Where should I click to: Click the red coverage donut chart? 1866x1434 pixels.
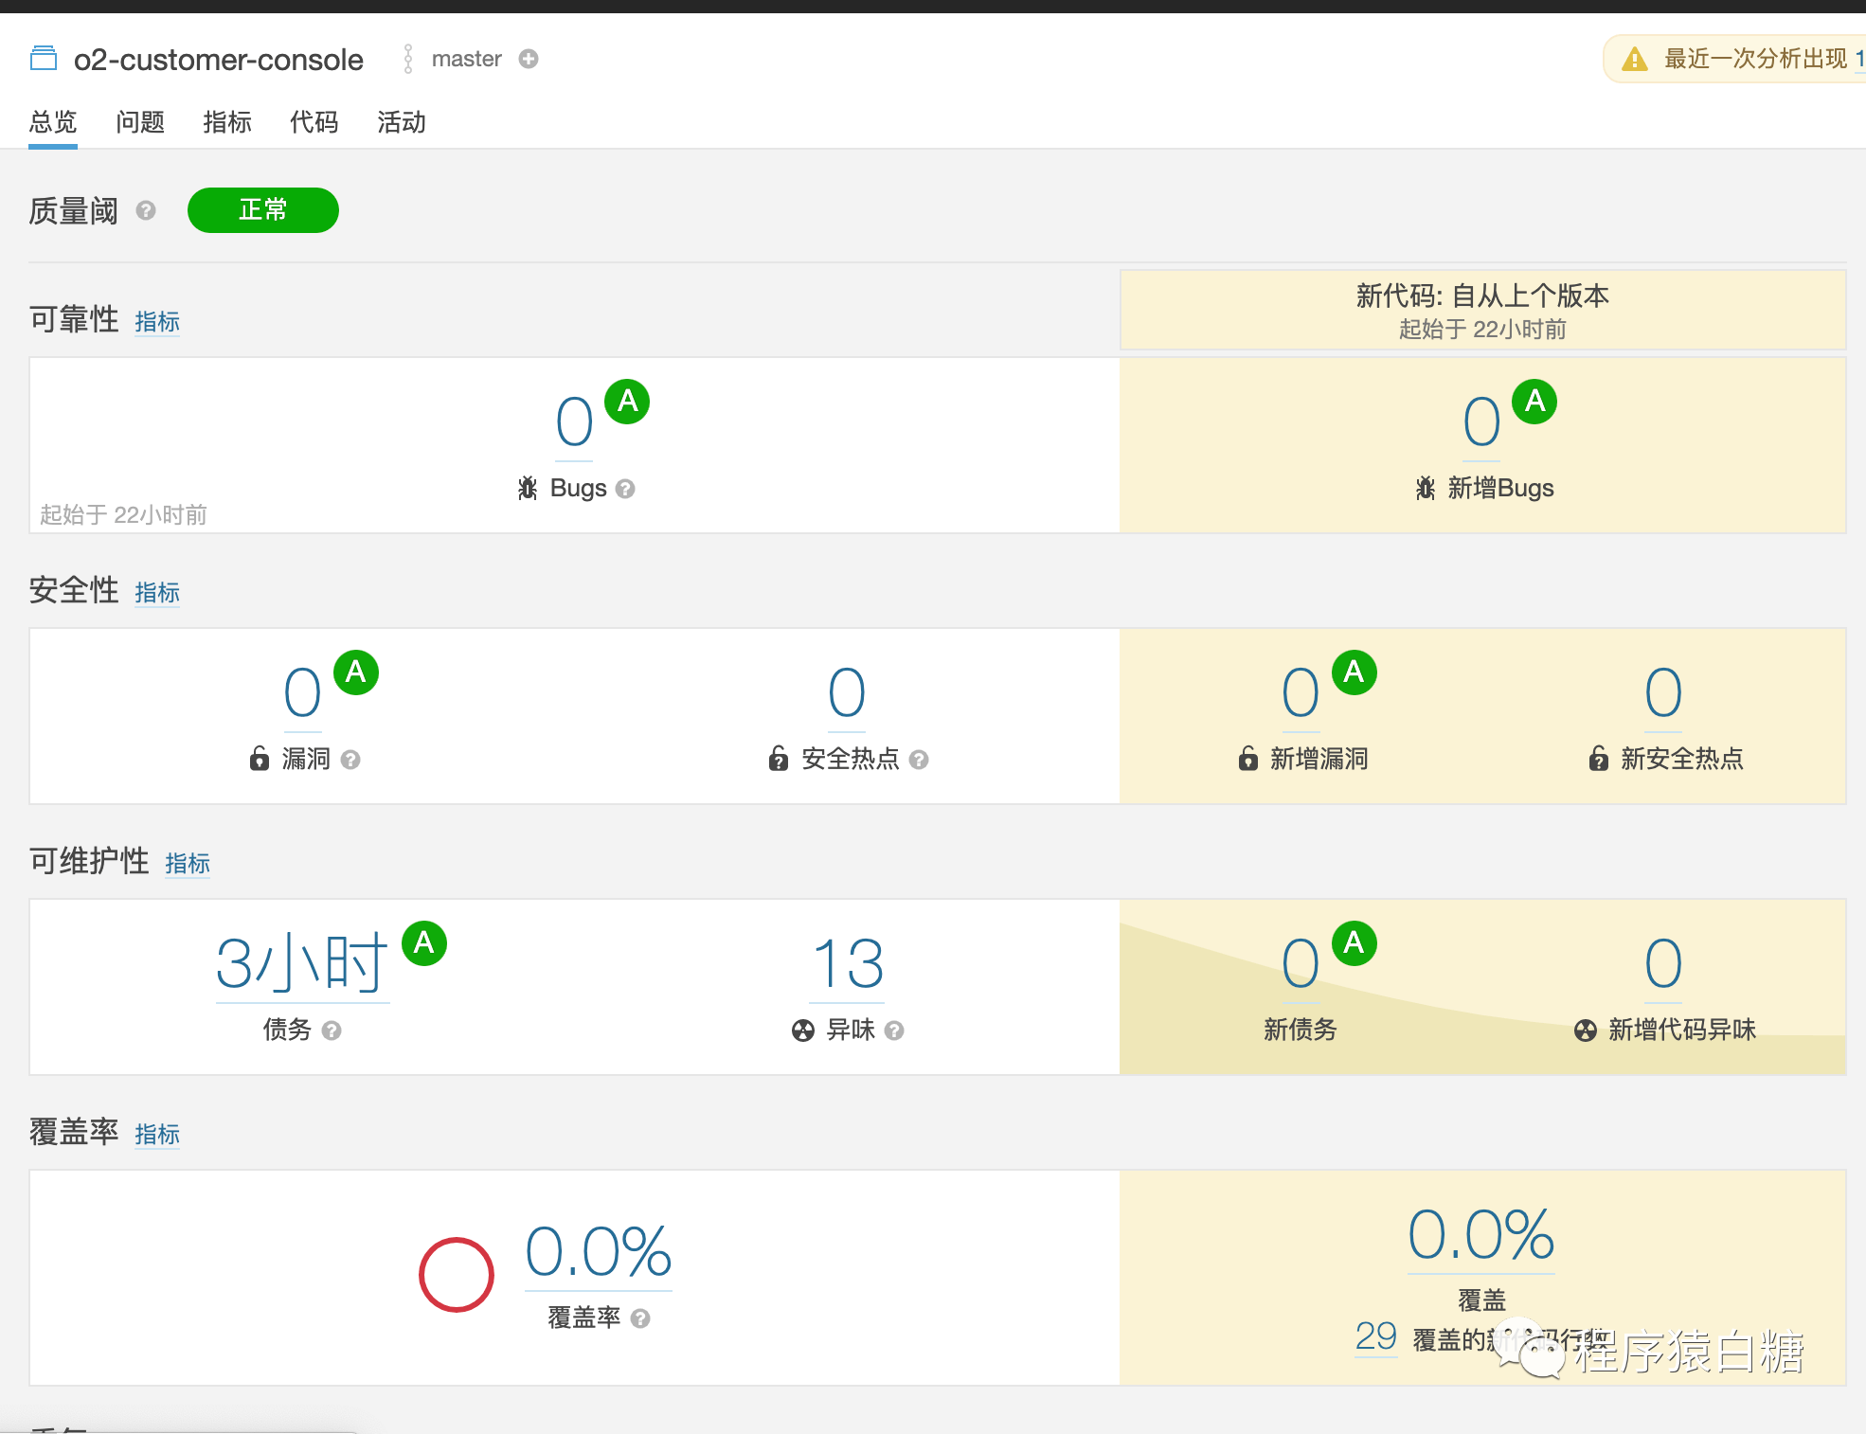coord(457,1275)
